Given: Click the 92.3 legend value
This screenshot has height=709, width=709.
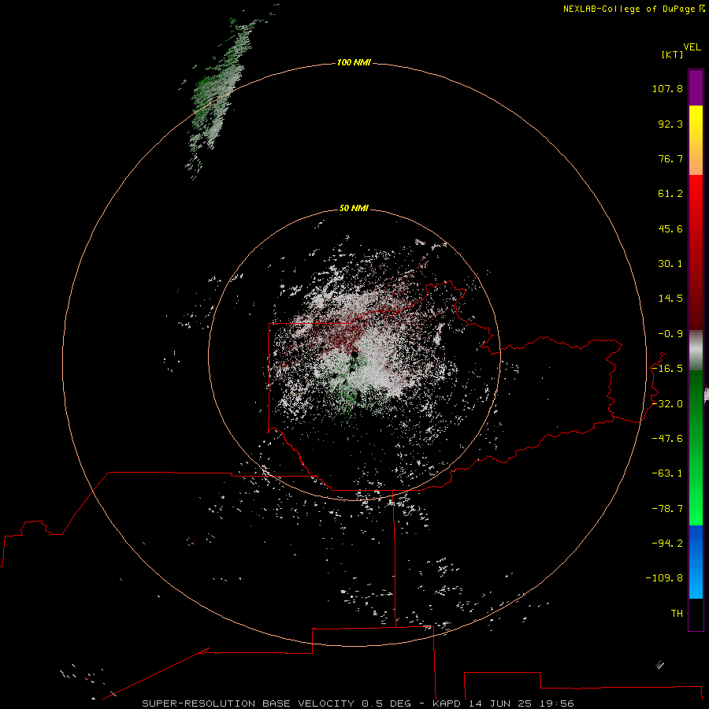Looking at the screenshot, I should tap(670, 124).
